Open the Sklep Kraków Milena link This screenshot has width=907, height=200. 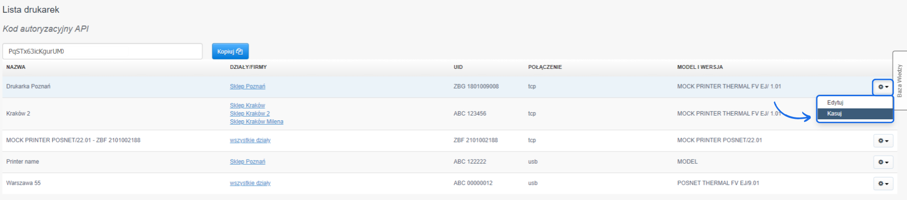pyautogui.click(x=257, y=122)
